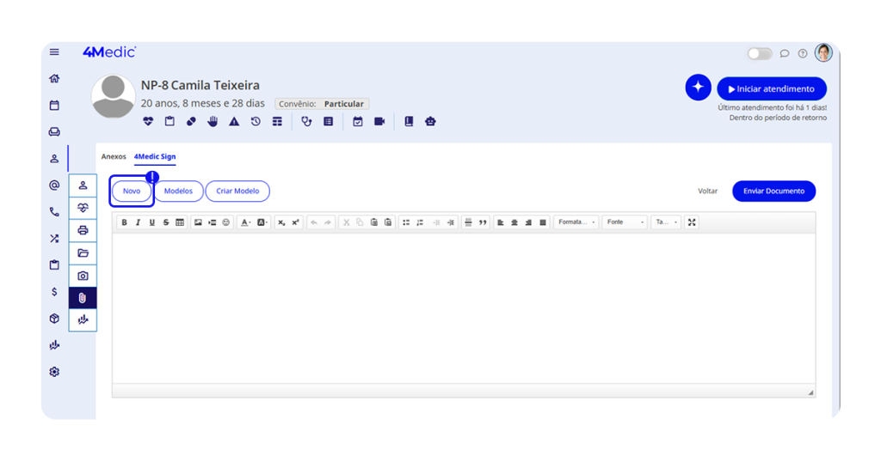Switch to the 4Medic Sign tab
881x462 pixels.
(x=155, y=156)
